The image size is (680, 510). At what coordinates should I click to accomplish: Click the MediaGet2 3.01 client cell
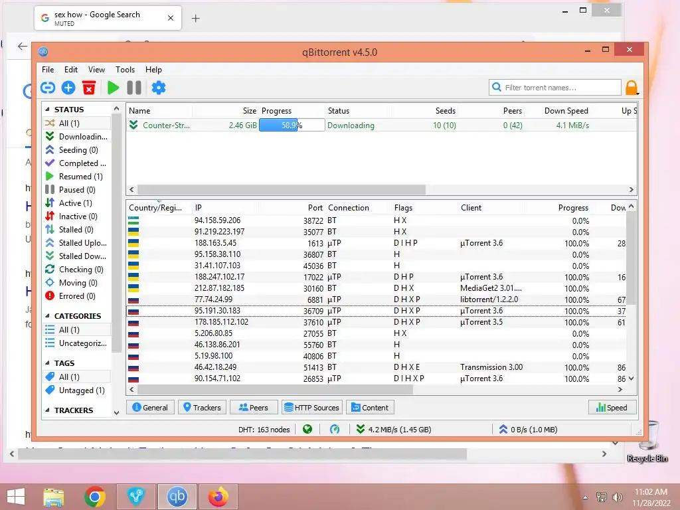pos(491,288)
